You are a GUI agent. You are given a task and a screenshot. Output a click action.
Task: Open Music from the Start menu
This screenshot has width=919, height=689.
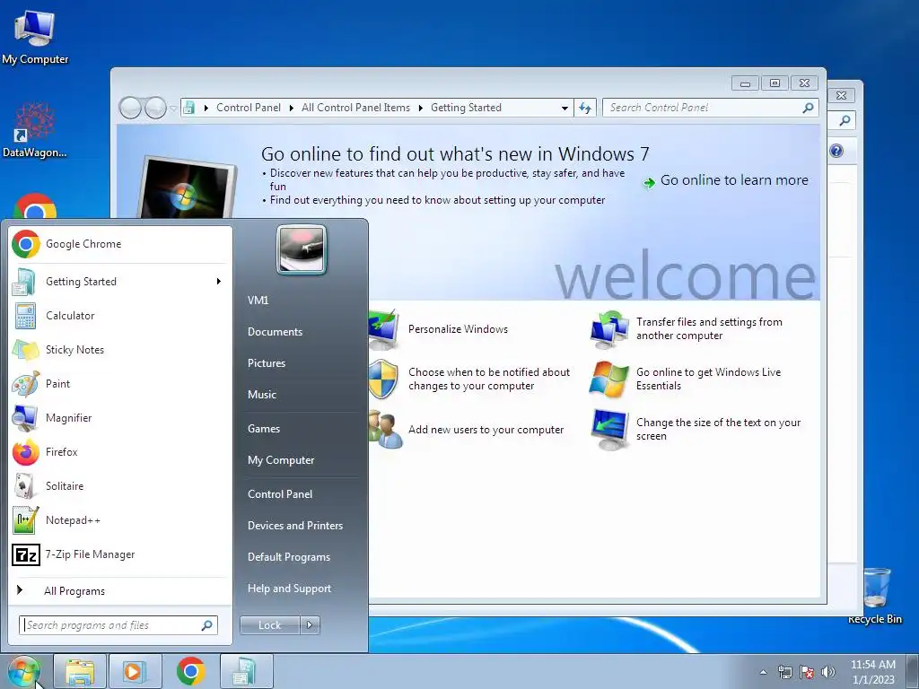tap(300, 395)
